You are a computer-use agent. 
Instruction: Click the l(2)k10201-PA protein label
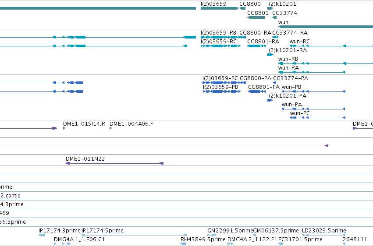tap(287, 96)
